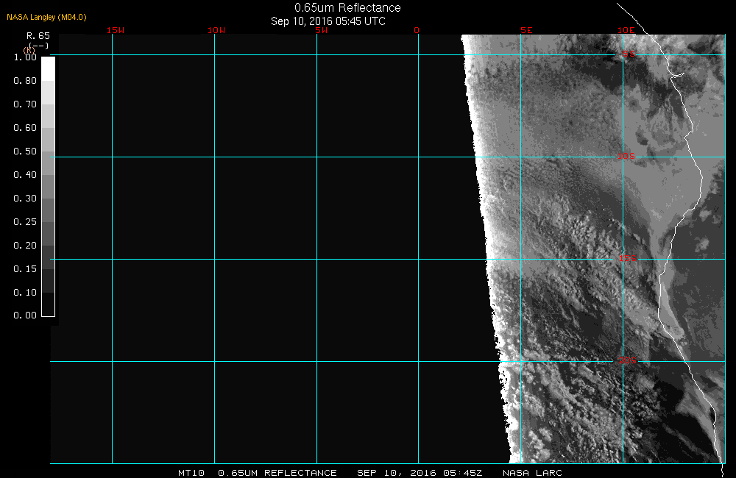Click the '1.00' colorbar value
736x478 pixels.
[25, 57]
